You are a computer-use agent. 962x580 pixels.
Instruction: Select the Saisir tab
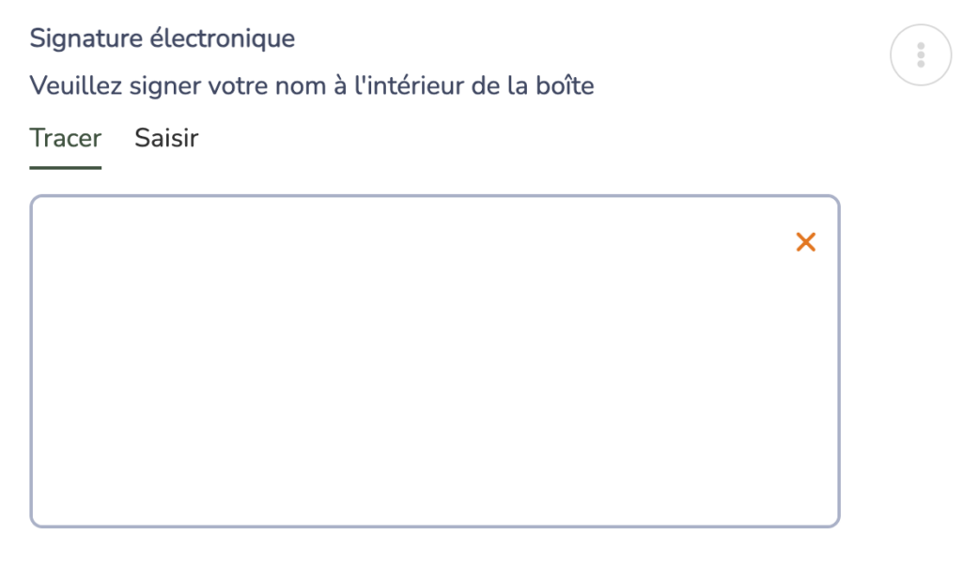pyautogui.click(x=166, y=138)
